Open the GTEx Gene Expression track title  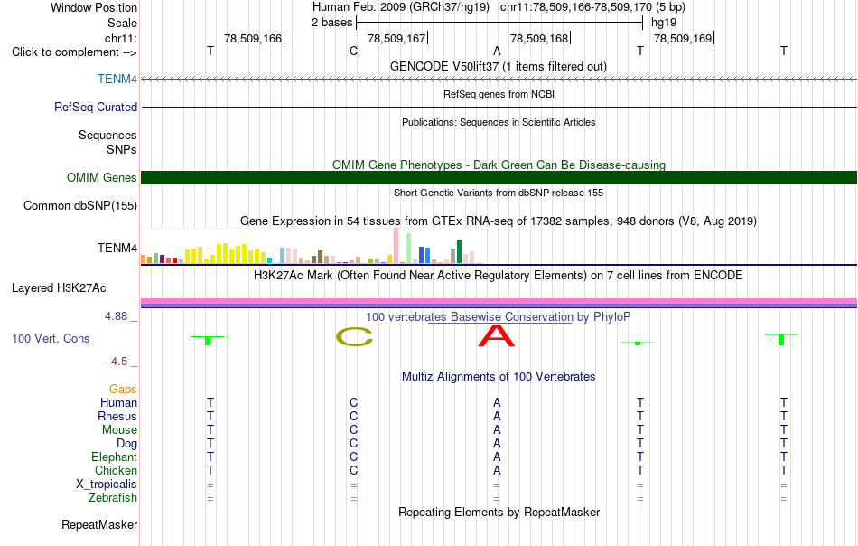(x=499, y=221)
